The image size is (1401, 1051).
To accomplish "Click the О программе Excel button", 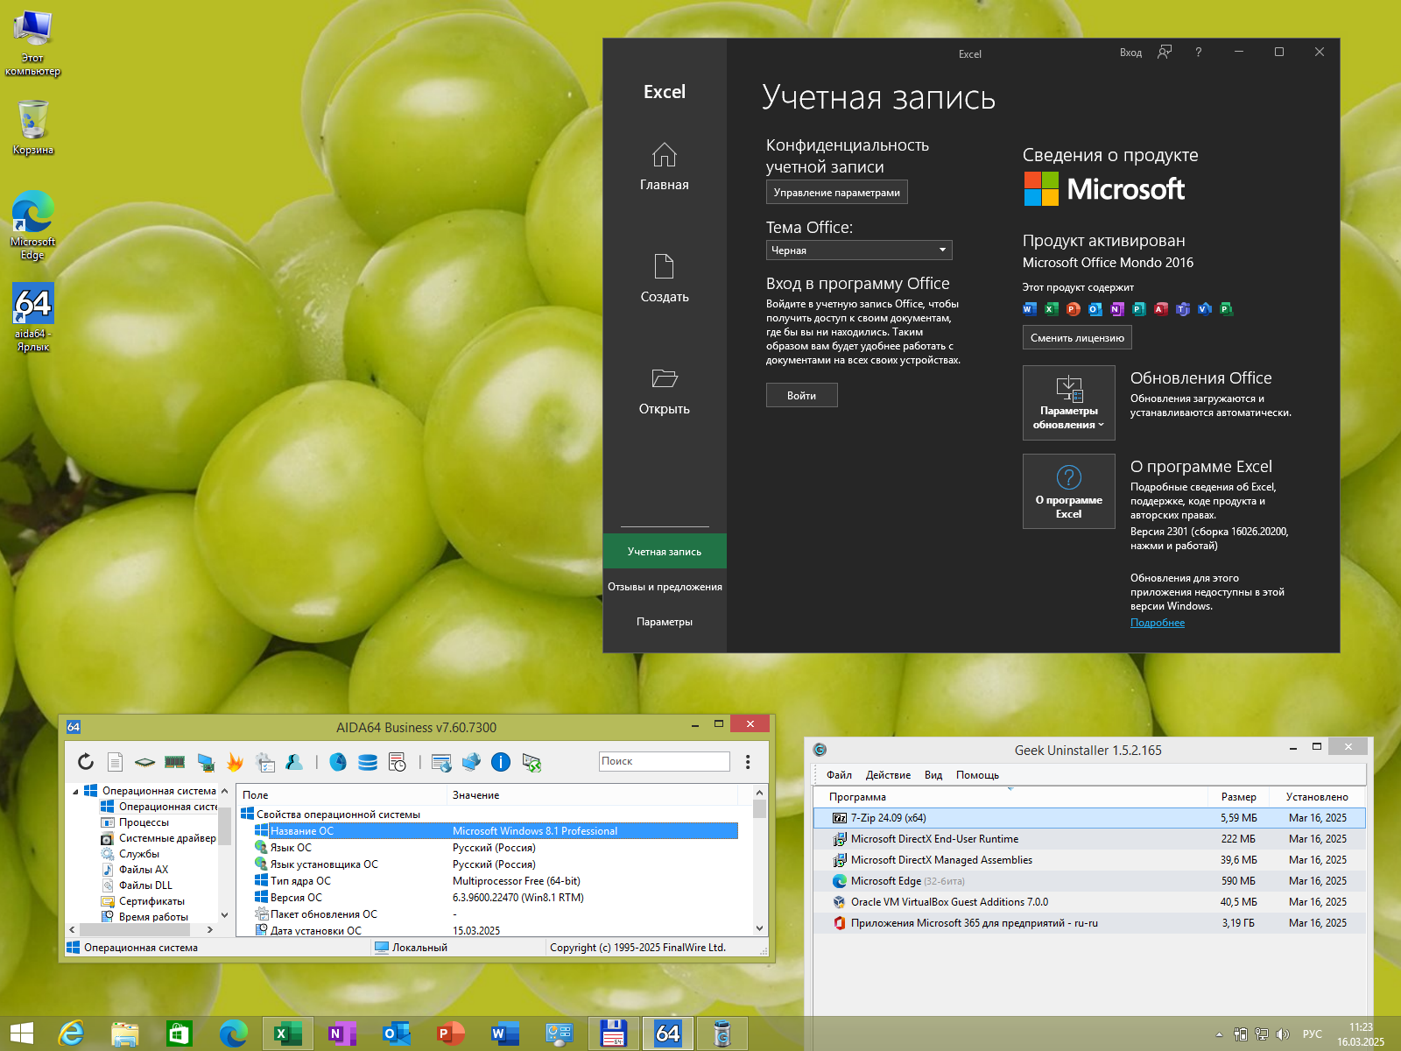I will pyautogui.click(x=1069, y=491).
